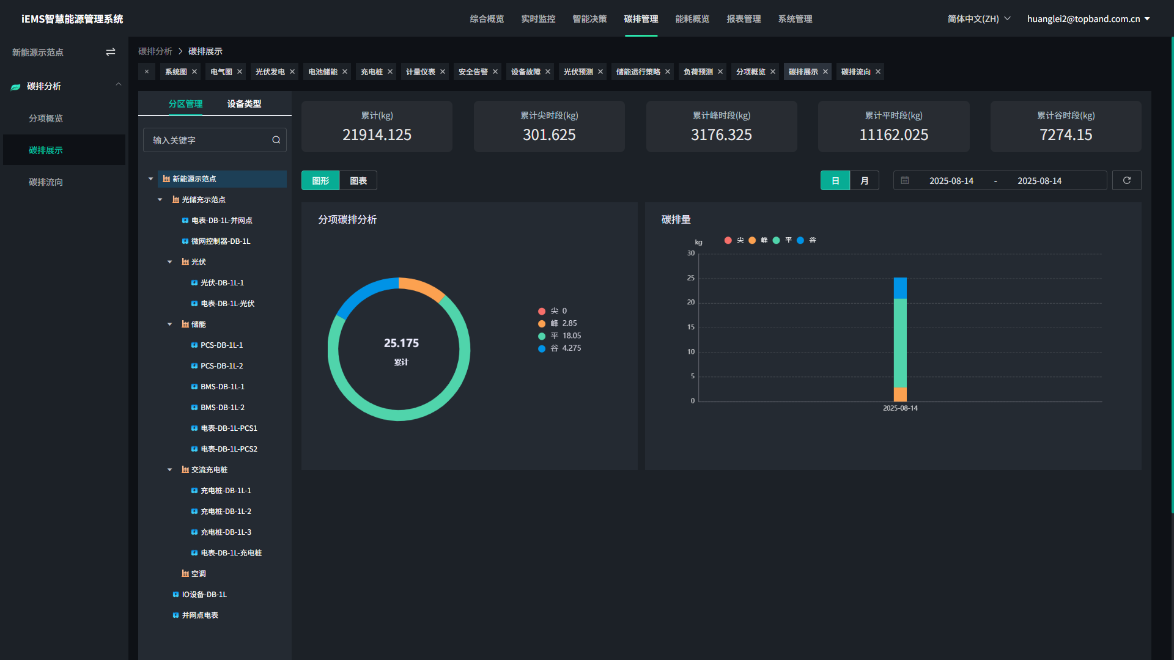Open the 能耗概览 menu item

692,18
